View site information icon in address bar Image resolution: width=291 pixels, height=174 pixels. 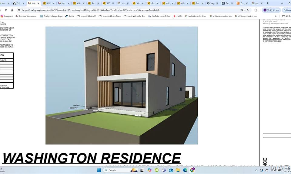(x=19, y=10)
